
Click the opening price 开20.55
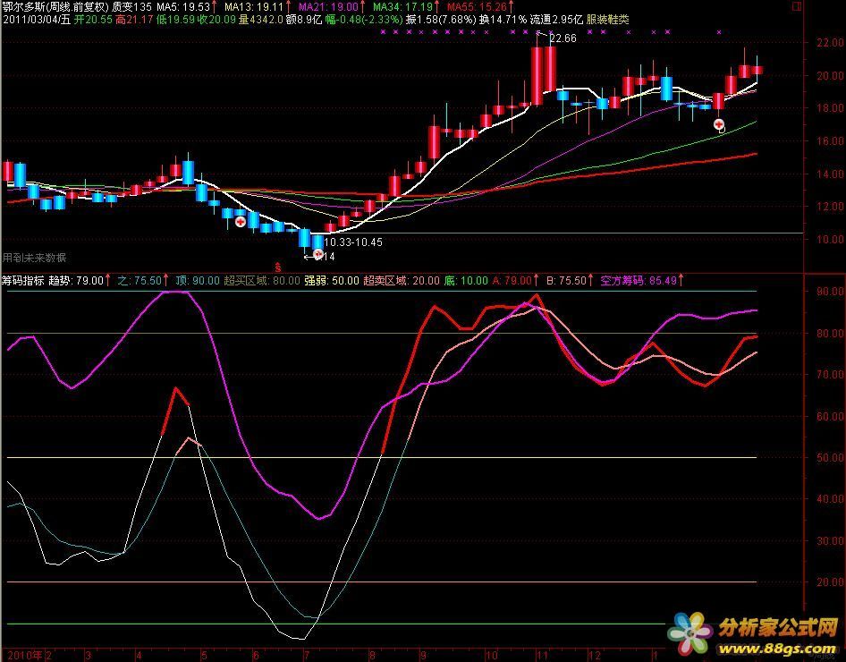point(93,20)
